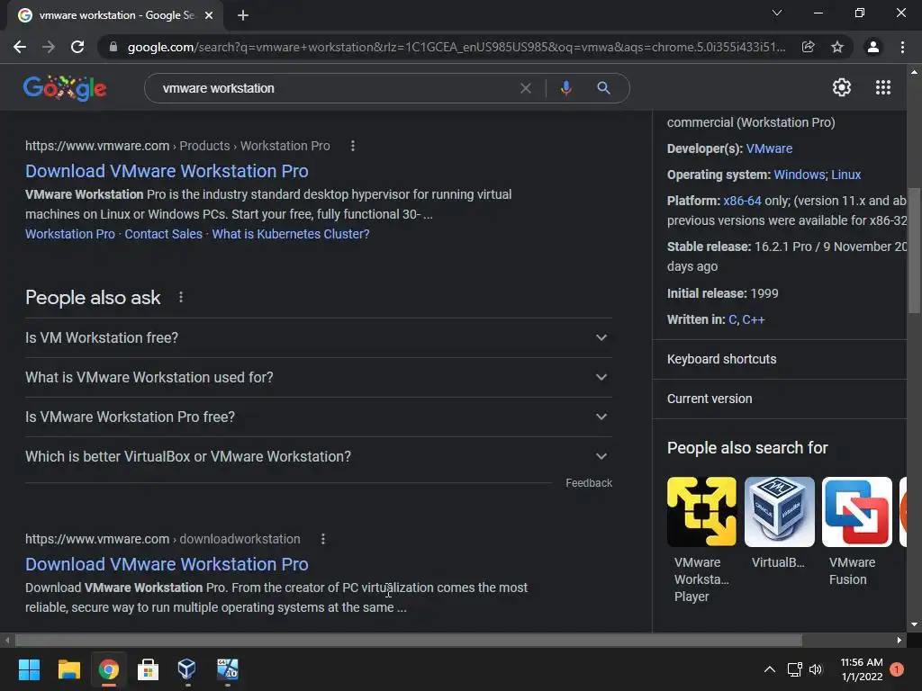Click Chrome icon in the taskbar
922x691 pixels.
(108, 669)
